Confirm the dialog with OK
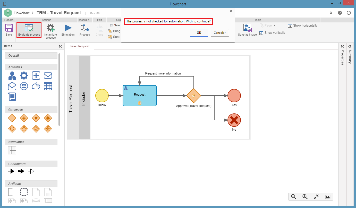 199,33
